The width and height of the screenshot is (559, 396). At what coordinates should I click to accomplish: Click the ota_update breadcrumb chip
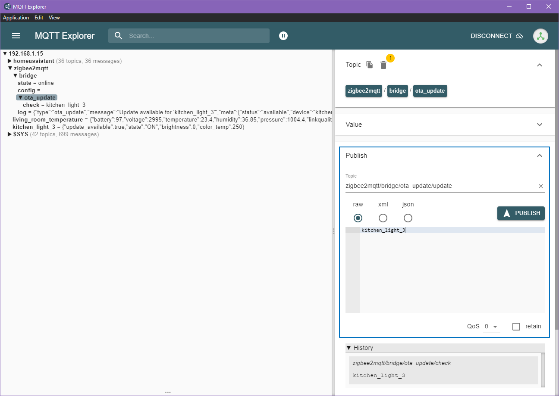coord(430,91)
